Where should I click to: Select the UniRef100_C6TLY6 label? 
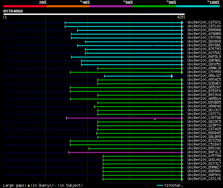(x=204, y=179)
